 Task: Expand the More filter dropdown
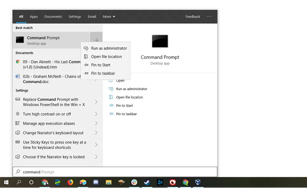(109, 16)
